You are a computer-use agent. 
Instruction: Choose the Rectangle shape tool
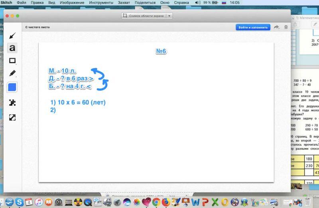click(x=12, y=61)
